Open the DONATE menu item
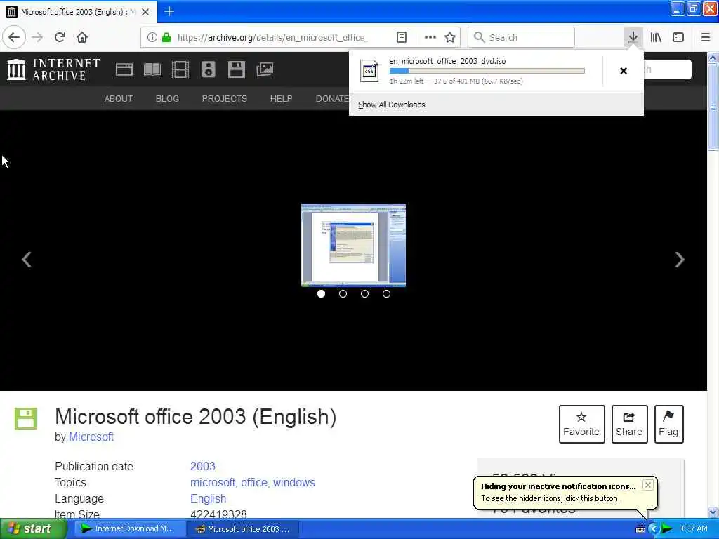 pyautogui.click(x=332, y=98)
